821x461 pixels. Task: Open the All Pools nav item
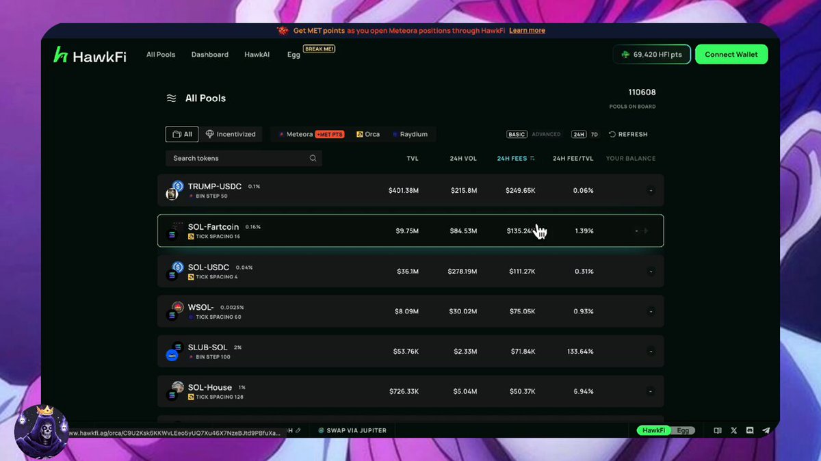161,55
